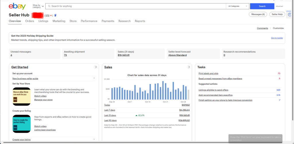
Task: Open the Comments link
Action: [x=262, y=28]
